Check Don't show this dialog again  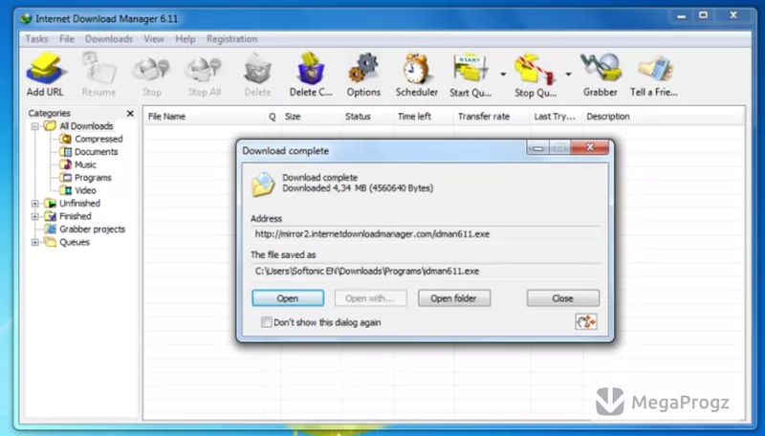click(267, 322)
